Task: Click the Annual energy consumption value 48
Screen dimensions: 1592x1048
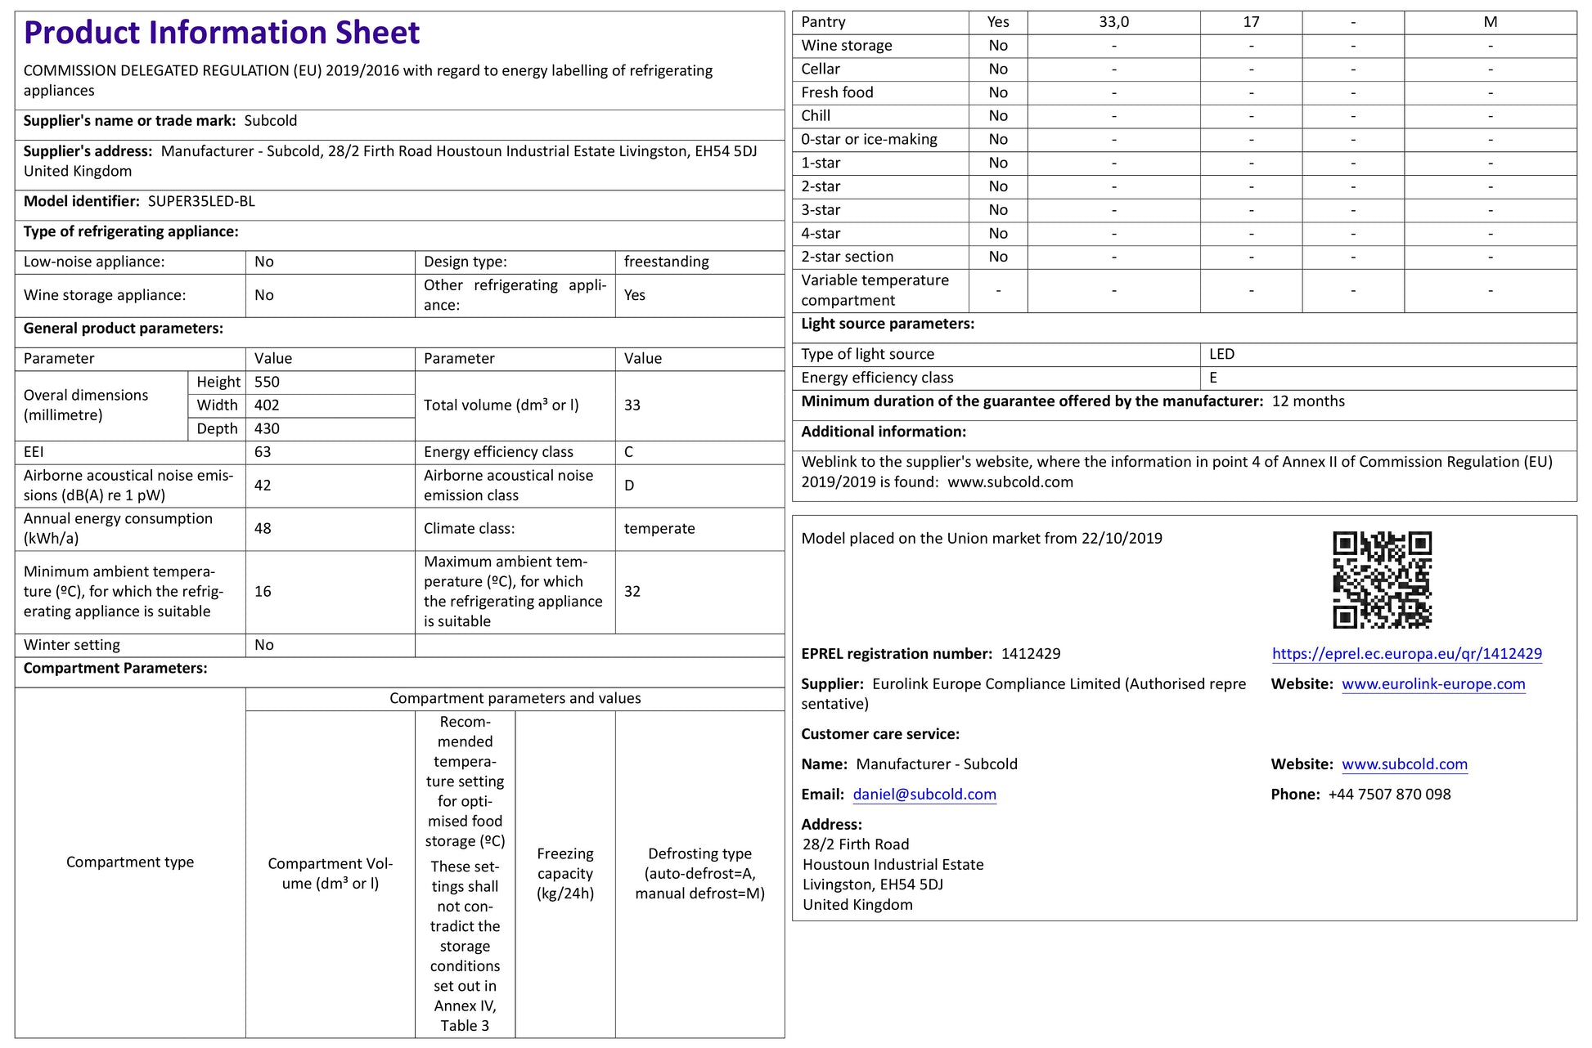Action: coord(263,529)
